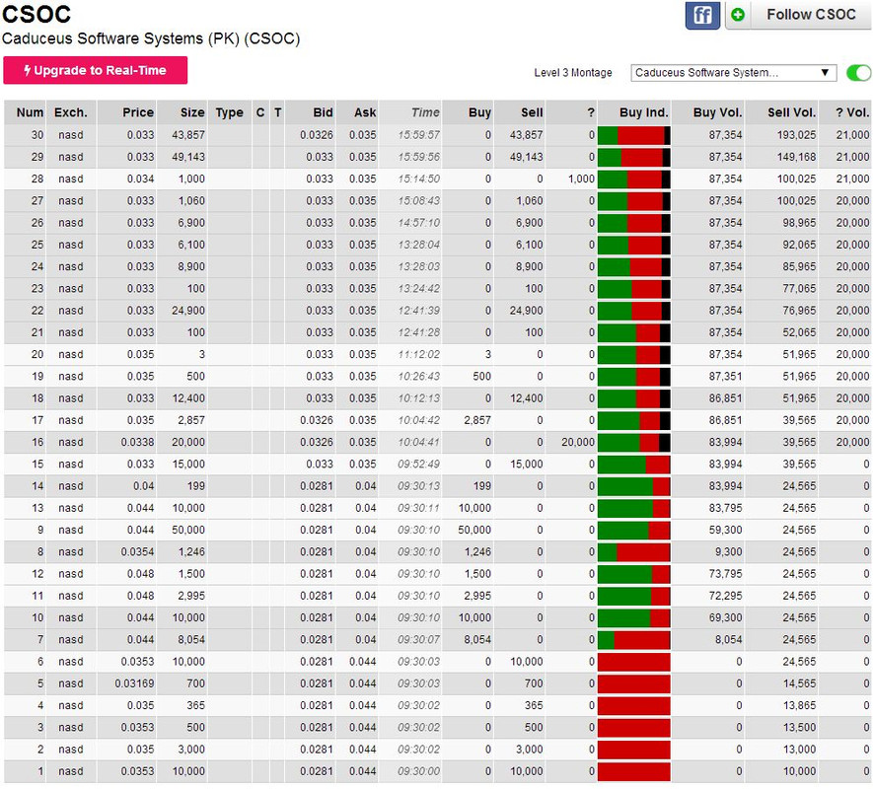Click buy value 2,857 in row 17
This screenshot has height=789, width=873.
pos(477,420)
